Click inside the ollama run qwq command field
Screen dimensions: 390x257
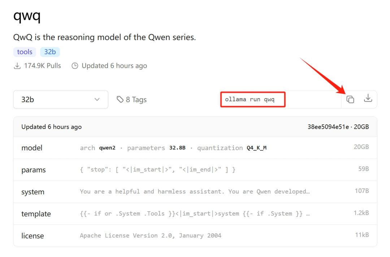252,99
